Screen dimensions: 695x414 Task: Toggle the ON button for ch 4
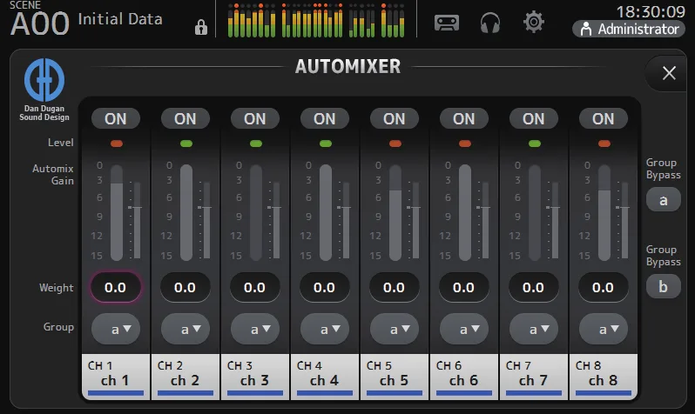tap(325, 118)
